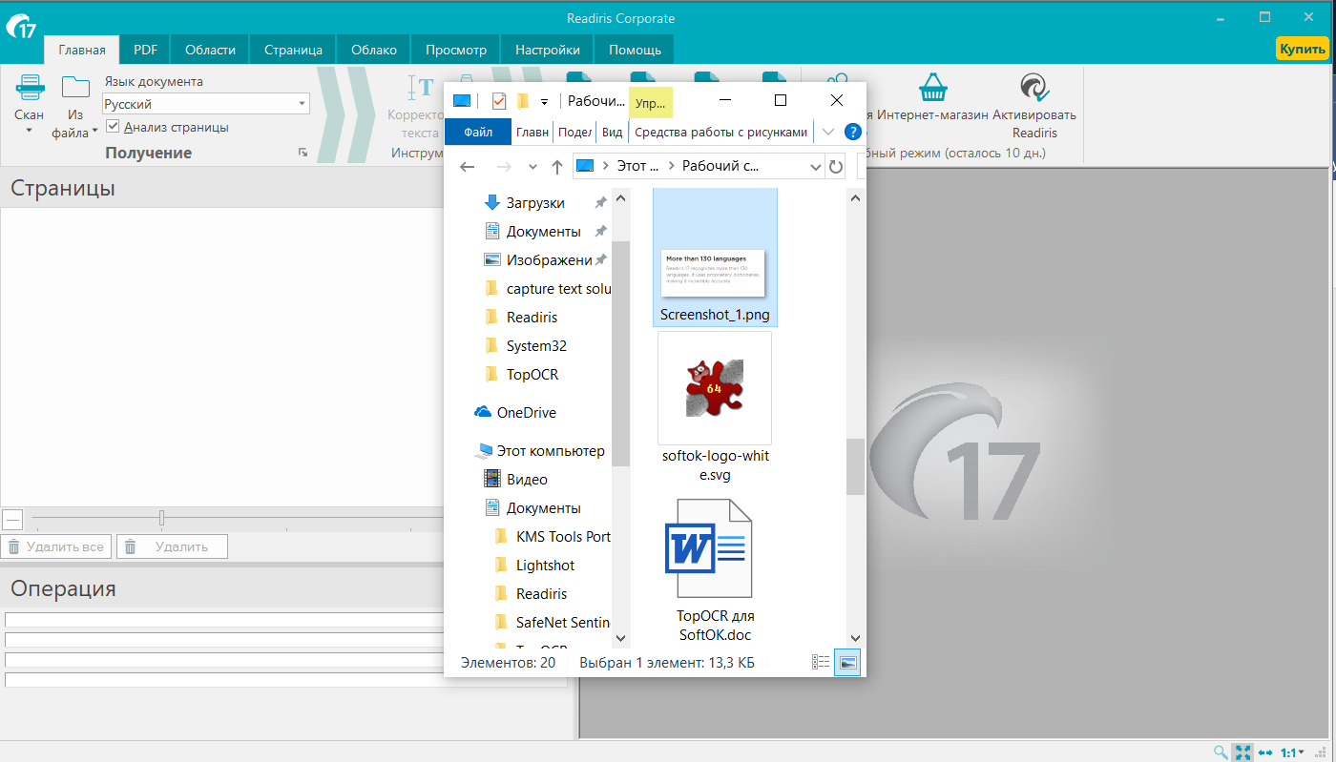Refresh the Explorer folder view
1336x762 pixels.
[x=836, y=167]
